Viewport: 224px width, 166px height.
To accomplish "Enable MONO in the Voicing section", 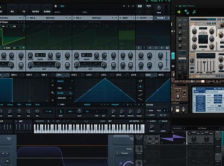I will (x=147, y=111).
